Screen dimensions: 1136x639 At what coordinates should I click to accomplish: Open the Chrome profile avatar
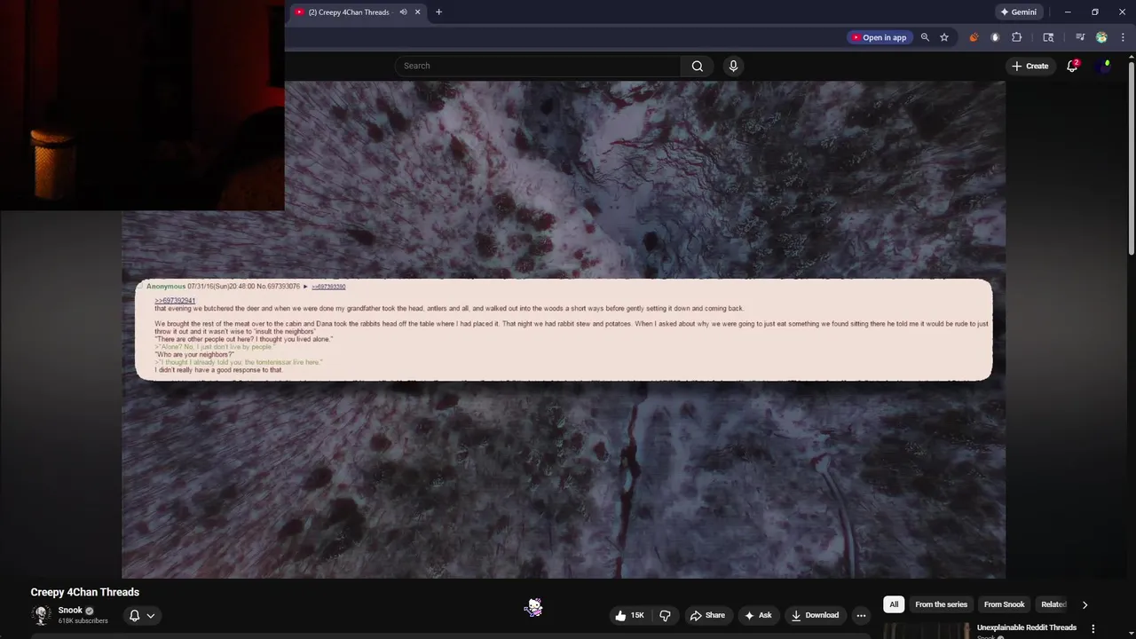point(1101,37)
